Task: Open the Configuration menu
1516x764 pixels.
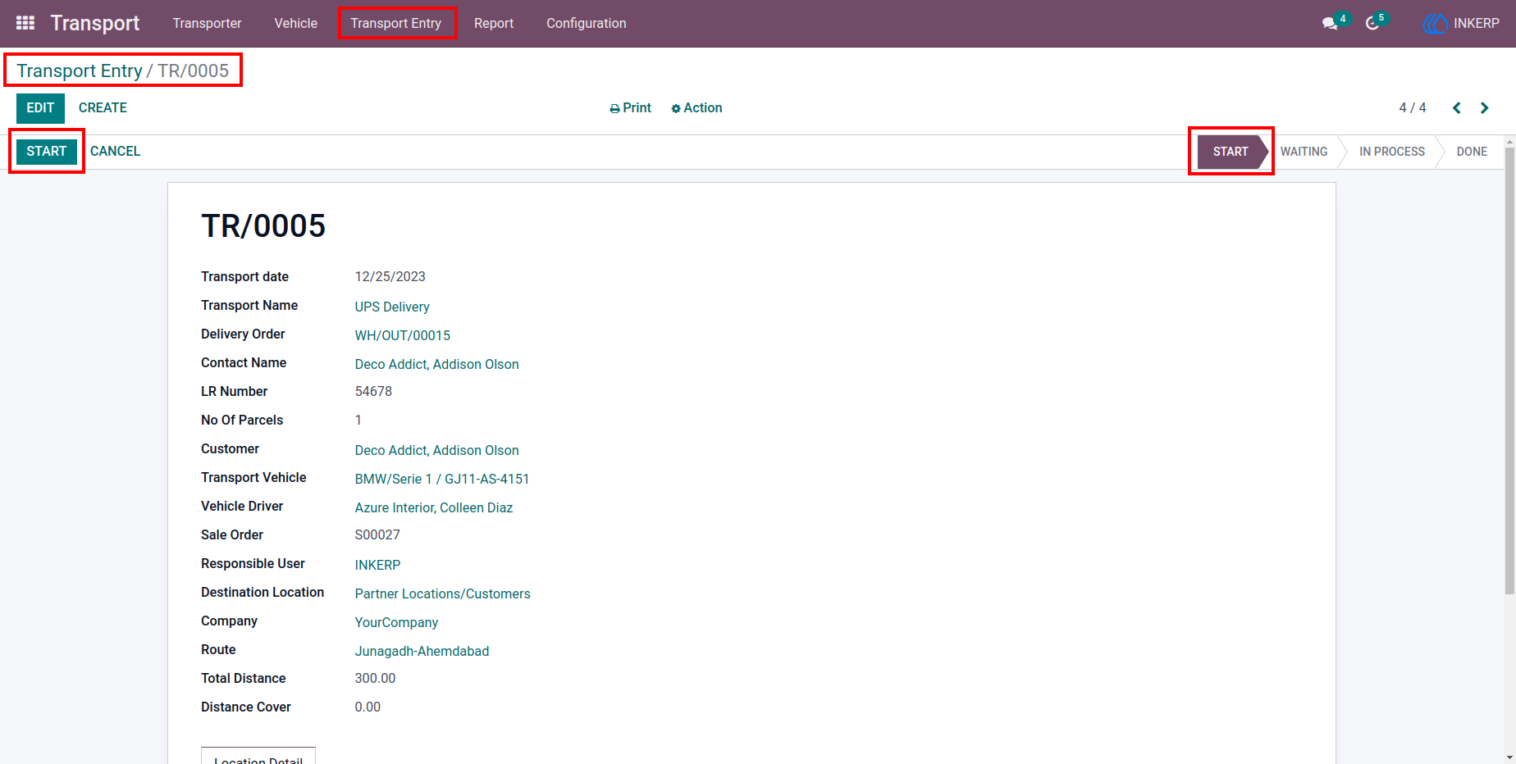Action: click(587, 24)
